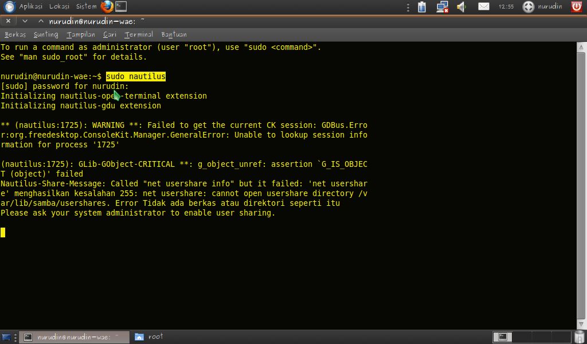This screenshot has height=344, width=587.
Task: Open the Bantuan menu
Action: click(x=174, y=34)
